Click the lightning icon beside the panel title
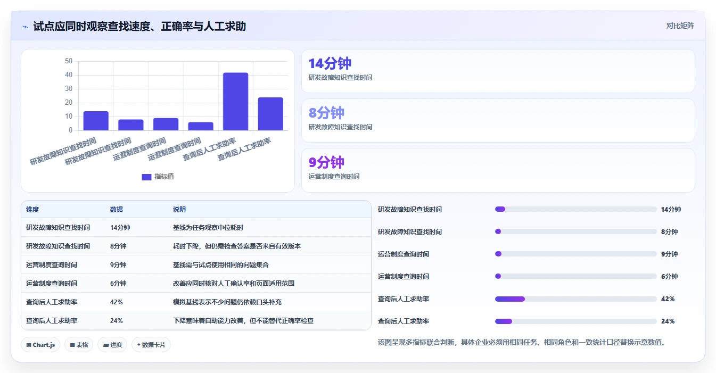 pyautogui.click(x=25, y=27)
